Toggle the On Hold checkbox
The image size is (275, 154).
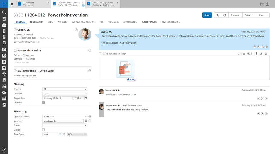click(x=44, y=102)
